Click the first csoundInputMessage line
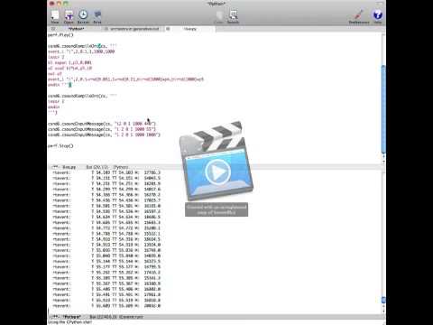Image resolution: width=433 pixels, height=325 pixels. pos(102,124)
